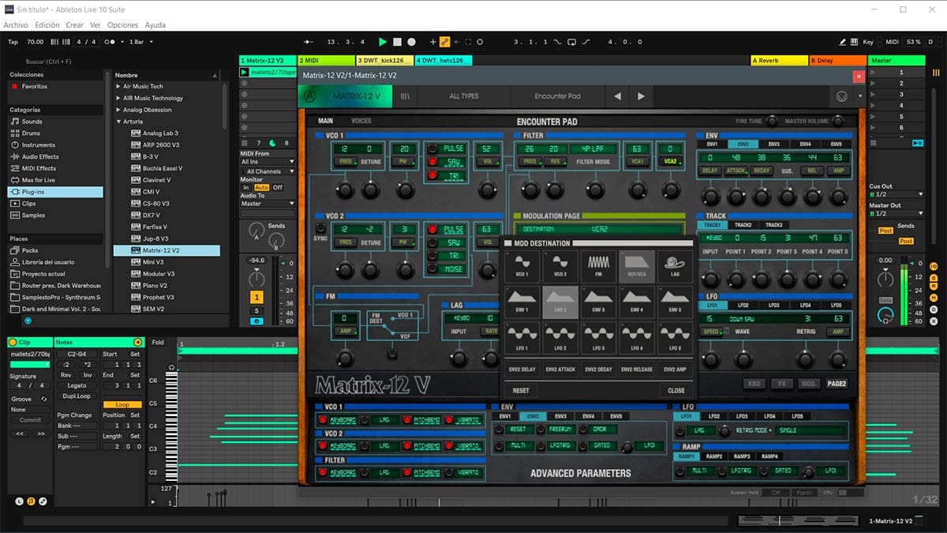Click the FM DEST switch button
Screen dimensions: 947x533
[392, 353]
